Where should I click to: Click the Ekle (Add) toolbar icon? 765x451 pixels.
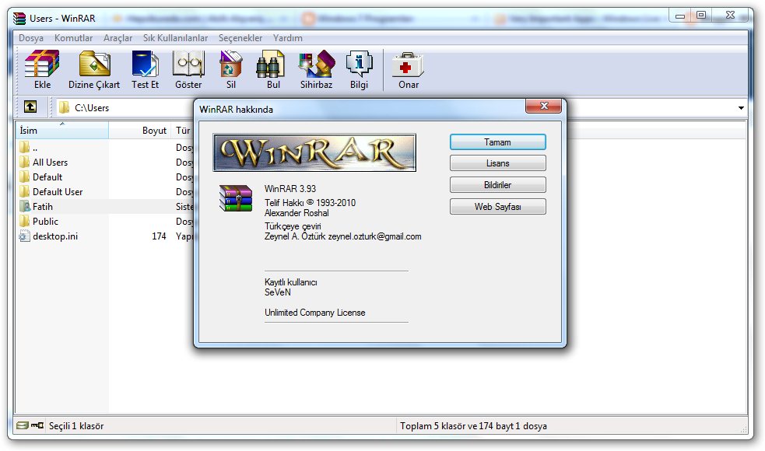pos(42,65)
